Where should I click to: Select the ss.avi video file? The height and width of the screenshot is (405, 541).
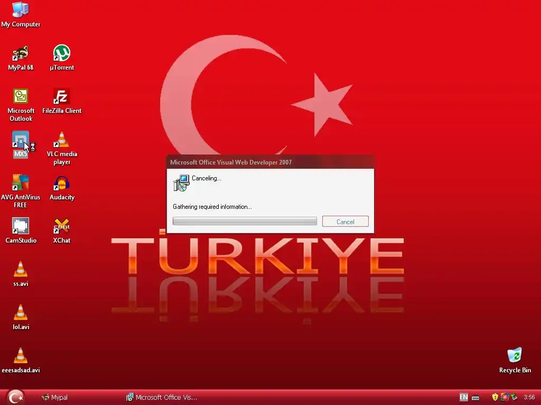click(x=21, y=274)
